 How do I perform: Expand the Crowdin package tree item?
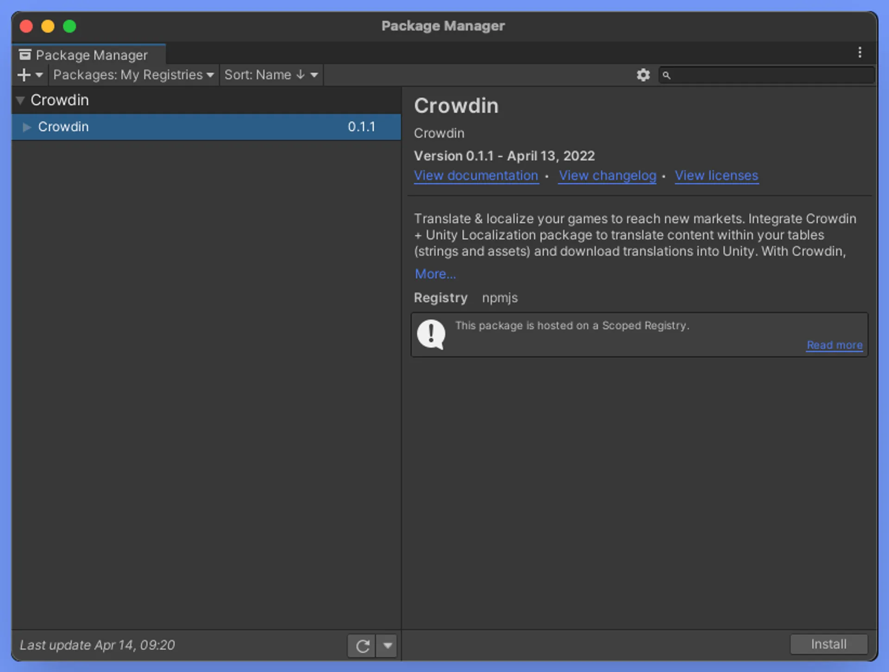coord(27,127)
